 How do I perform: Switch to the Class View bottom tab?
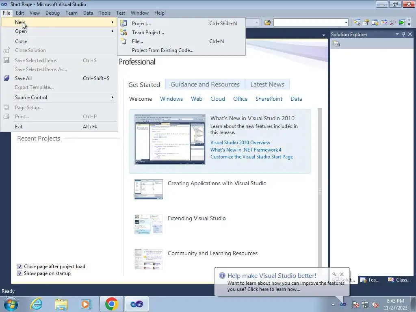399,280
